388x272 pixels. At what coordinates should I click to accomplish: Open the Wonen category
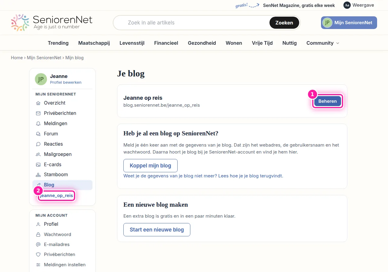pyautogui.click(x=234, y=43)
